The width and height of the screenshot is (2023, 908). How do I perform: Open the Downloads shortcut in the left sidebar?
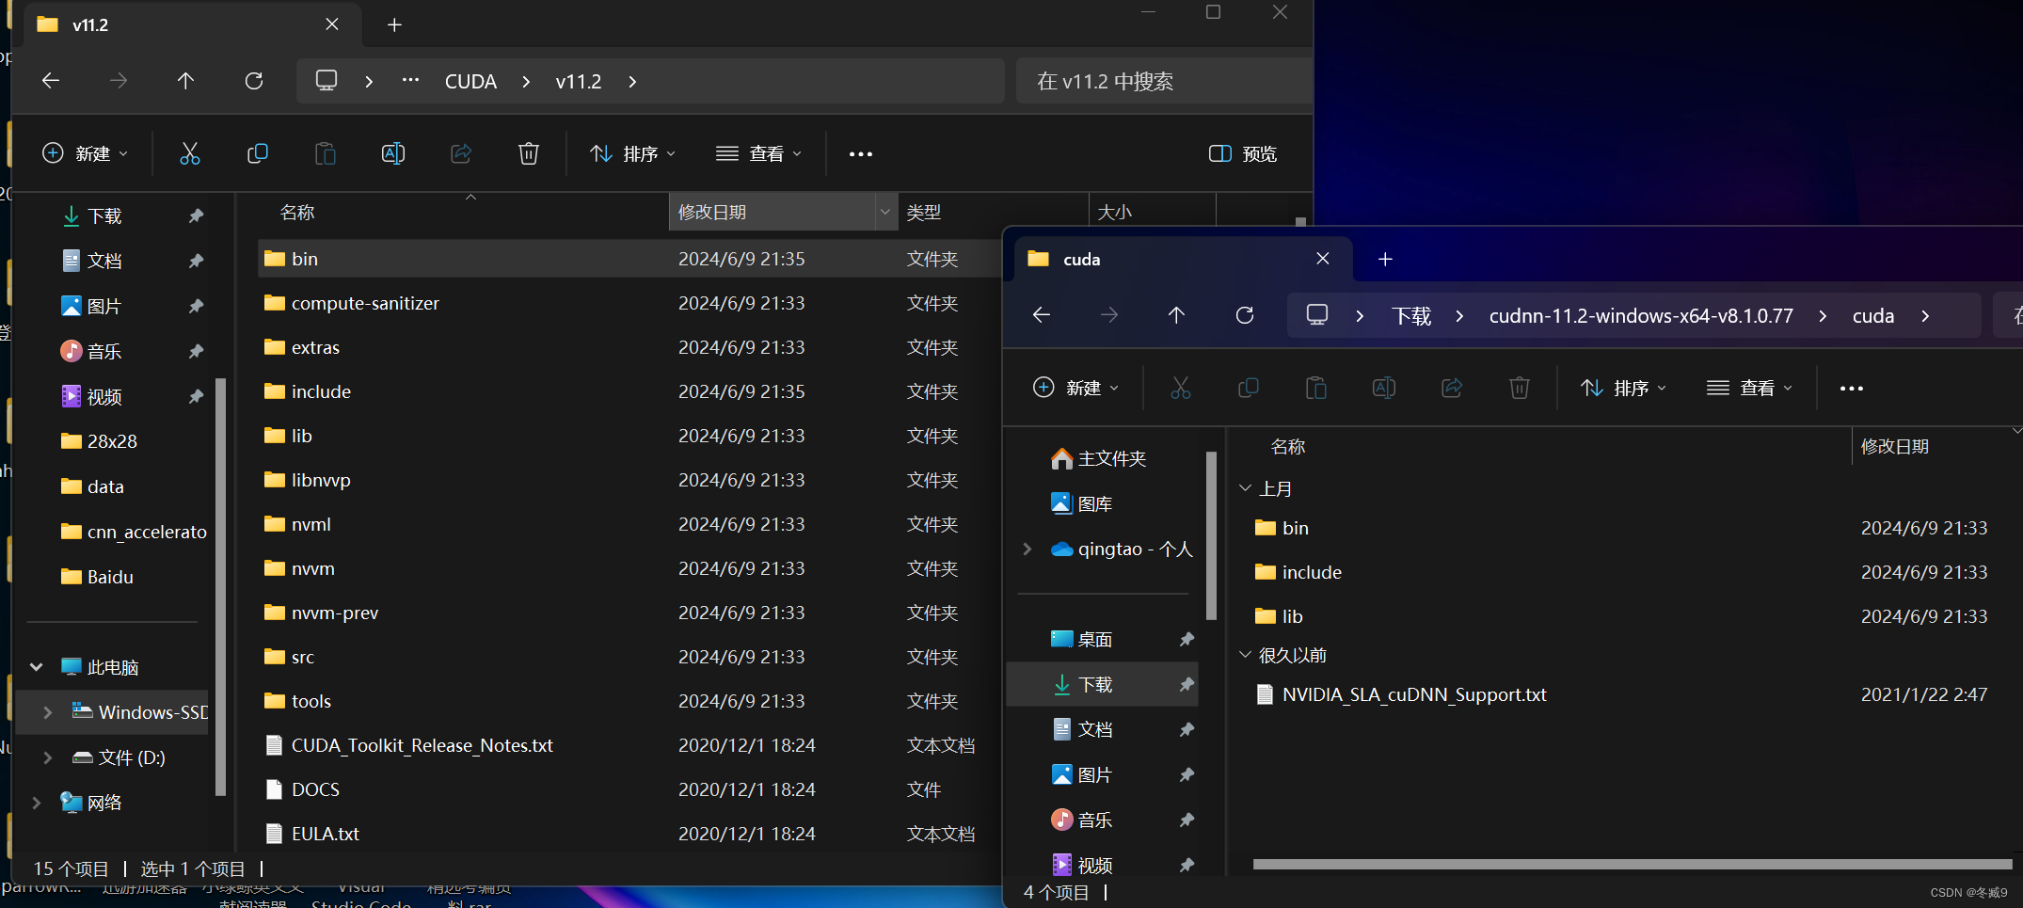click(x=104, y=215)
